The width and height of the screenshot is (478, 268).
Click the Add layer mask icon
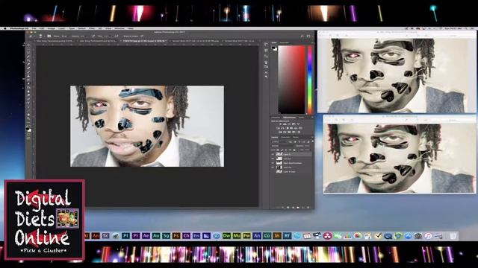(x=288, y=208)
